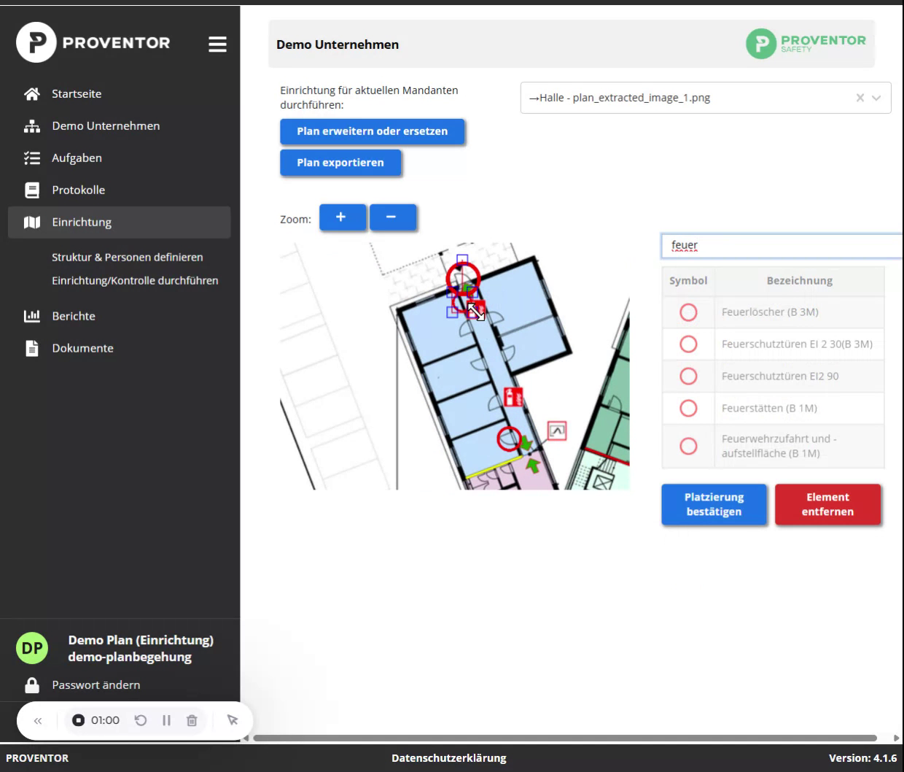Click the horizontal scrollbar at bottom
904x772 pixels.
[565, 738]
